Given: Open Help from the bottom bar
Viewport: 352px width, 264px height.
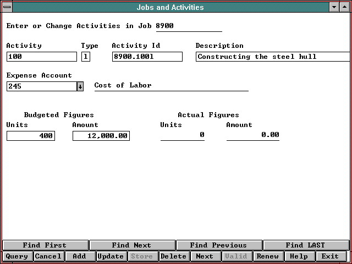Looking at the screenshot, I should tap(299, 256).
